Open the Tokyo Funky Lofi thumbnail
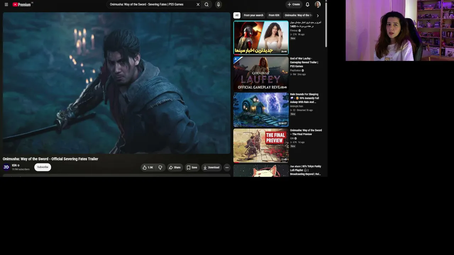The image size is (454, 255). pyautogui.click(x=261, y=171)
